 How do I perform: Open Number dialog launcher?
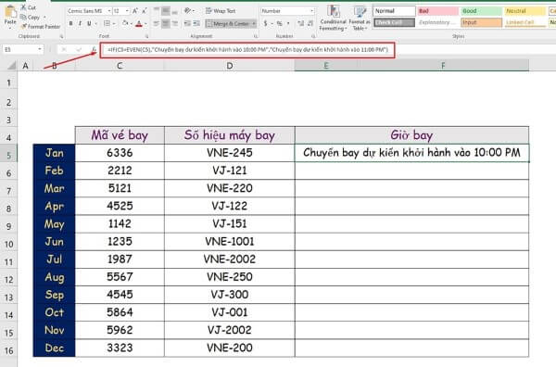(313, 36)
